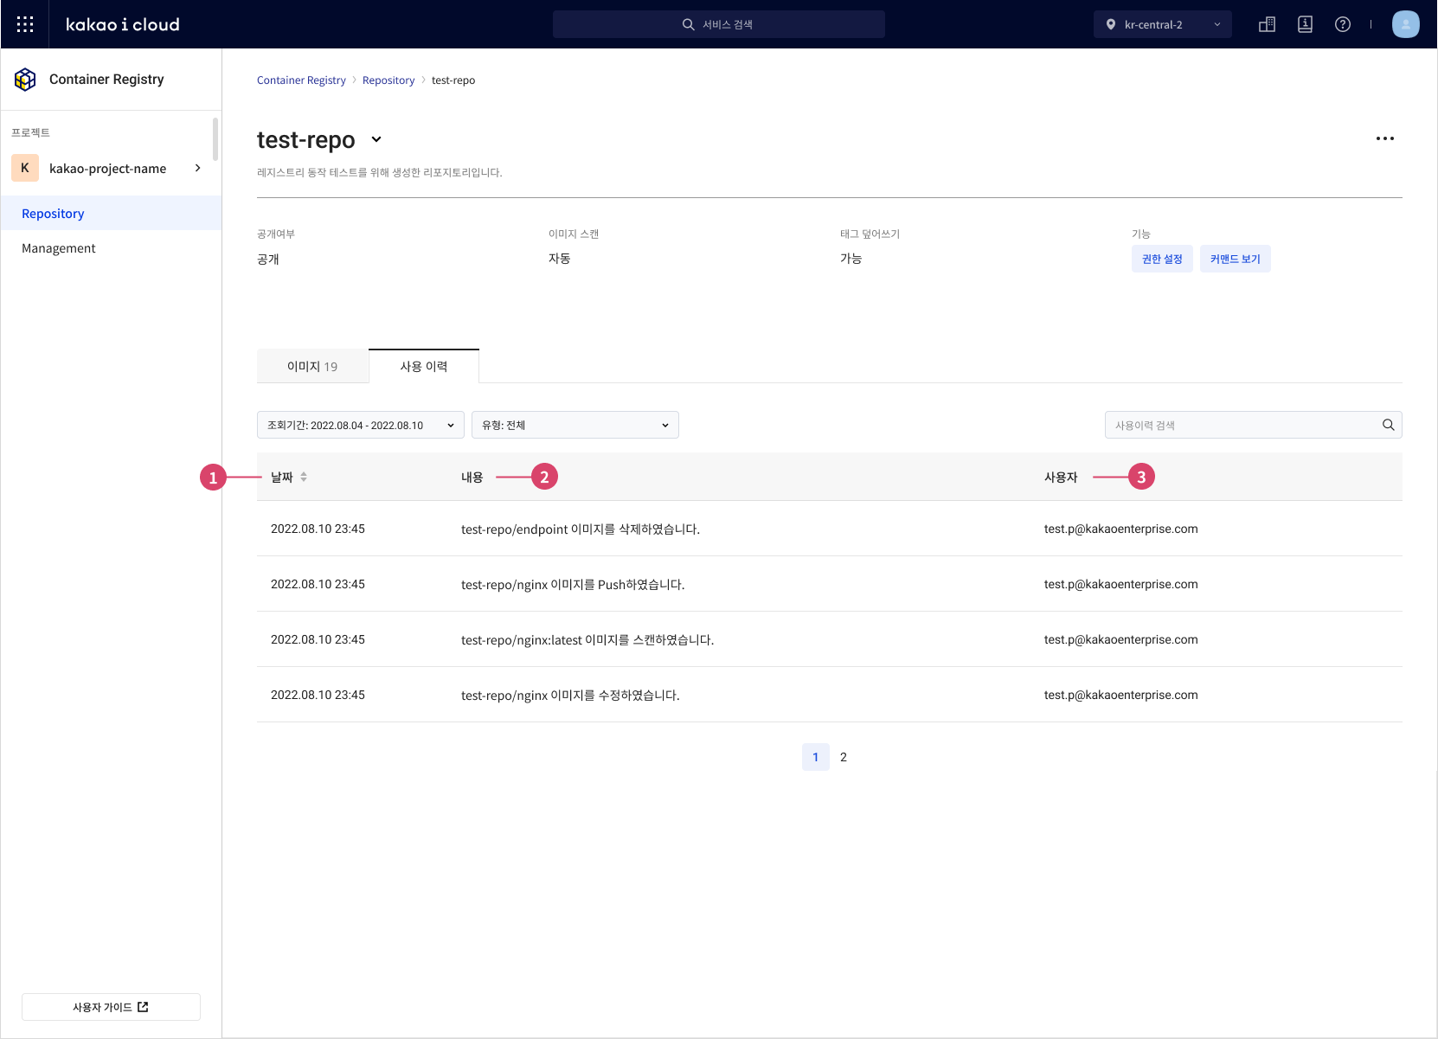Sort by the date column arrows
1438x1039 pixels.
304,477
